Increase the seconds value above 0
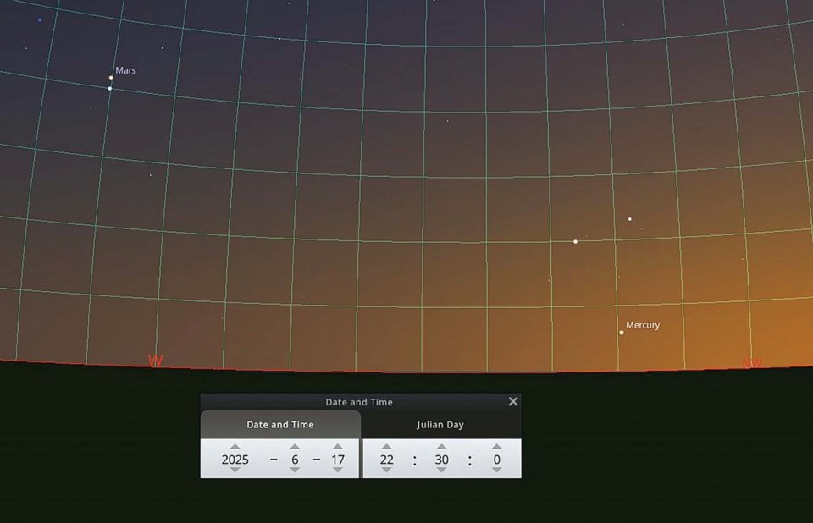 [496, 446]
